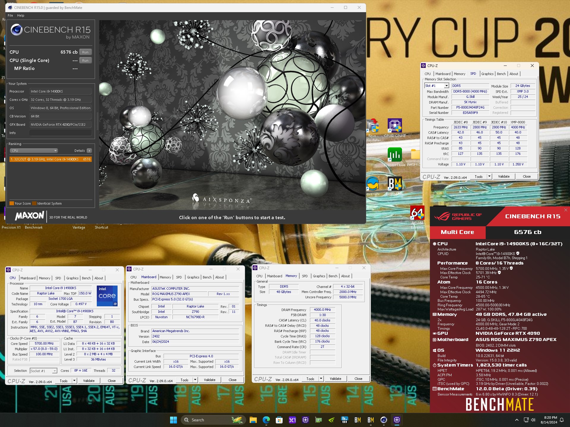Click the GPU icon in BenchMate panel
The height and width of the screenshot is (427, 570).
pyautogui.click(x=435, y=333)
